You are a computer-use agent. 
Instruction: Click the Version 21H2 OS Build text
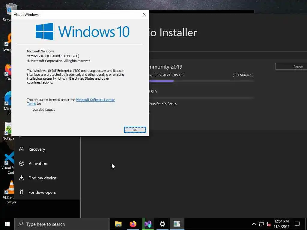pyautogui.click(x=53, y=56)
